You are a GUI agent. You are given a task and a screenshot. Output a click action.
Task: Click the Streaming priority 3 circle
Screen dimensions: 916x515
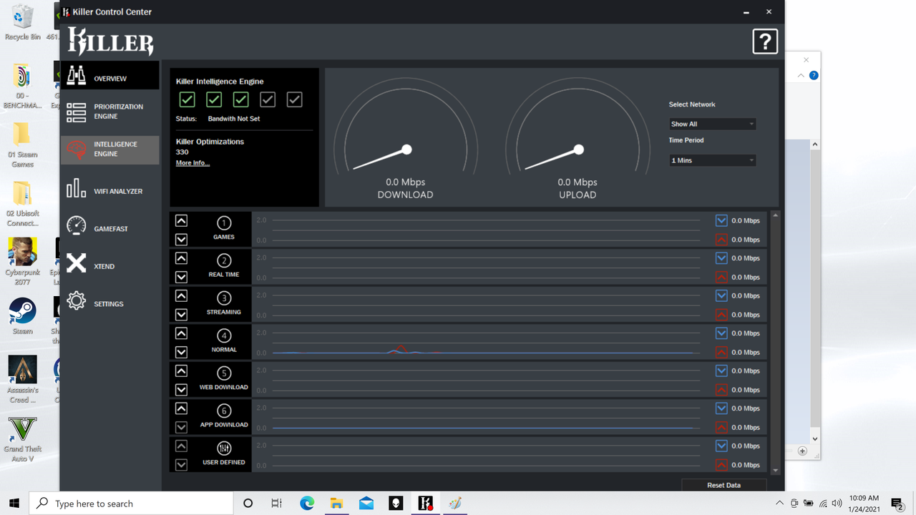[x=224, y=298]
